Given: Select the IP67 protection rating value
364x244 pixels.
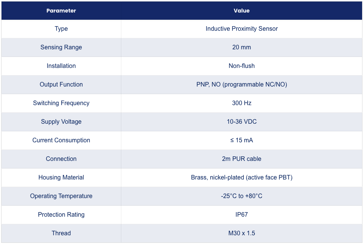Looking at the screenshot, I should click(x=242, y=215).
